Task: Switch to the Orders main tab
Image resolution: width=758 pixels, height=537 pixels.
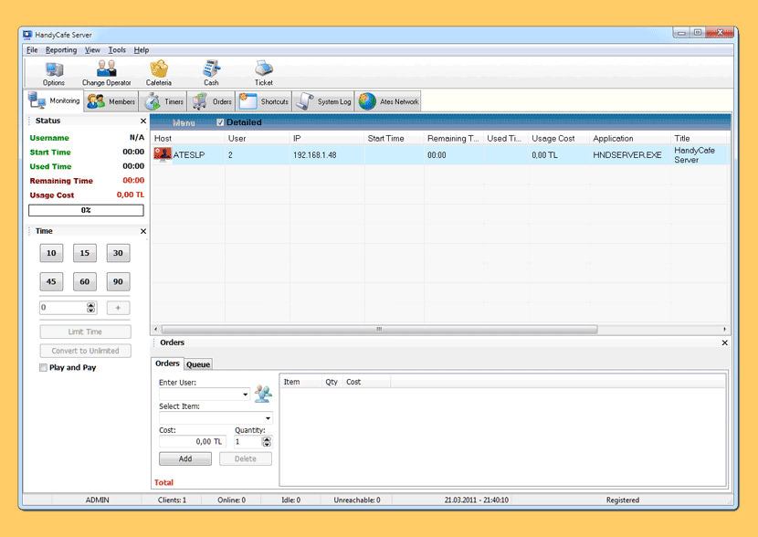Action: tap(211, 101)
